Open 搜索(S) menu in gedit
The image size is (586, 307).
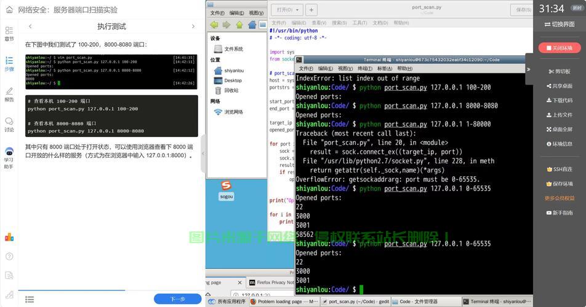pyautogui.click(x=339, y=23)
